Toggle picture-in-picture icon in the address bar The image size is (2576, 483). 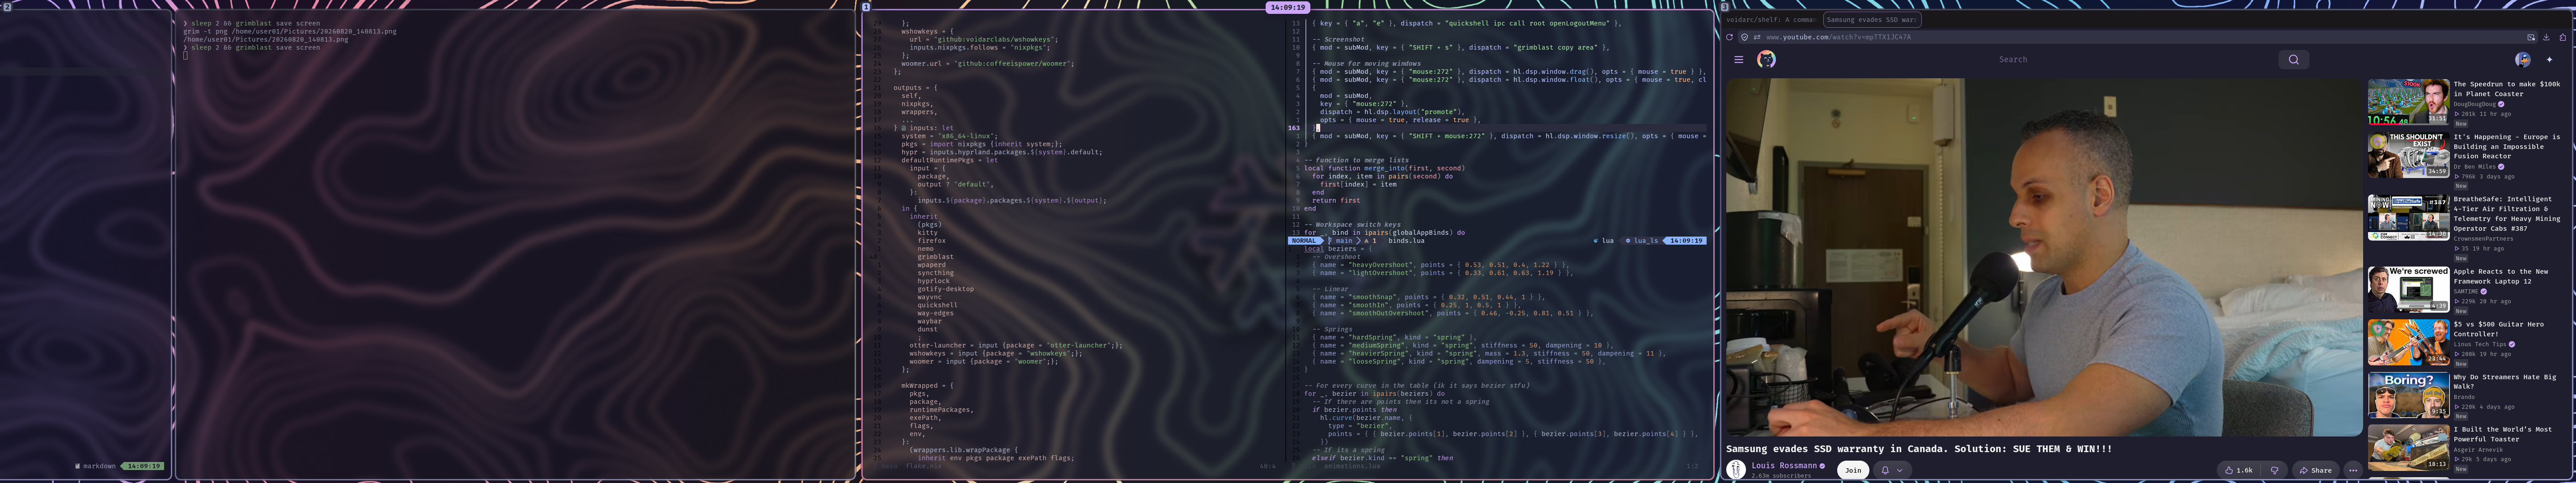[2531, 37]
